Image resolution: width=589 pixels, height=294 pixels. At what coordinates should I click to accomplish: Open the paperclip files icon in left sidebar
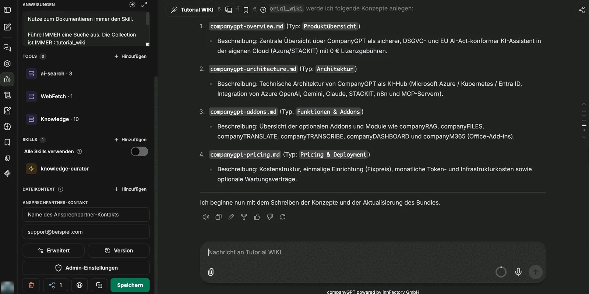point(7,158)
